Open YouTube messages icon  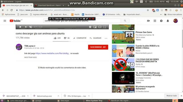pyautogui.click(x=161, y=21)
